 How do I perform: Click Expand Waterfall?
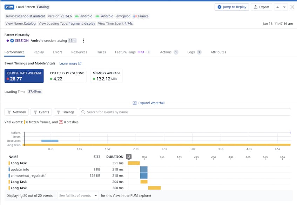coord(149,103)
